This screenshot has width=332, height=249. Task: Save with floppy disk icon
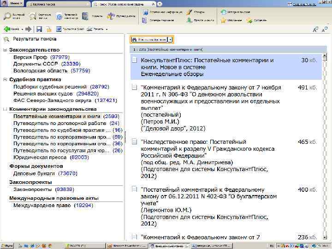click(39, 29)
